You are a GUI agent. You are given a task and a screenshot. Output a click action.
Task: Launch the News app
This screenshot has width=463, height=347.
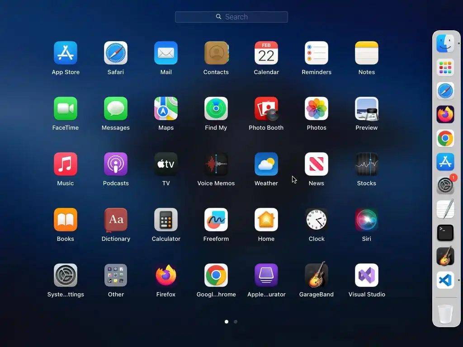pos(317,164)
